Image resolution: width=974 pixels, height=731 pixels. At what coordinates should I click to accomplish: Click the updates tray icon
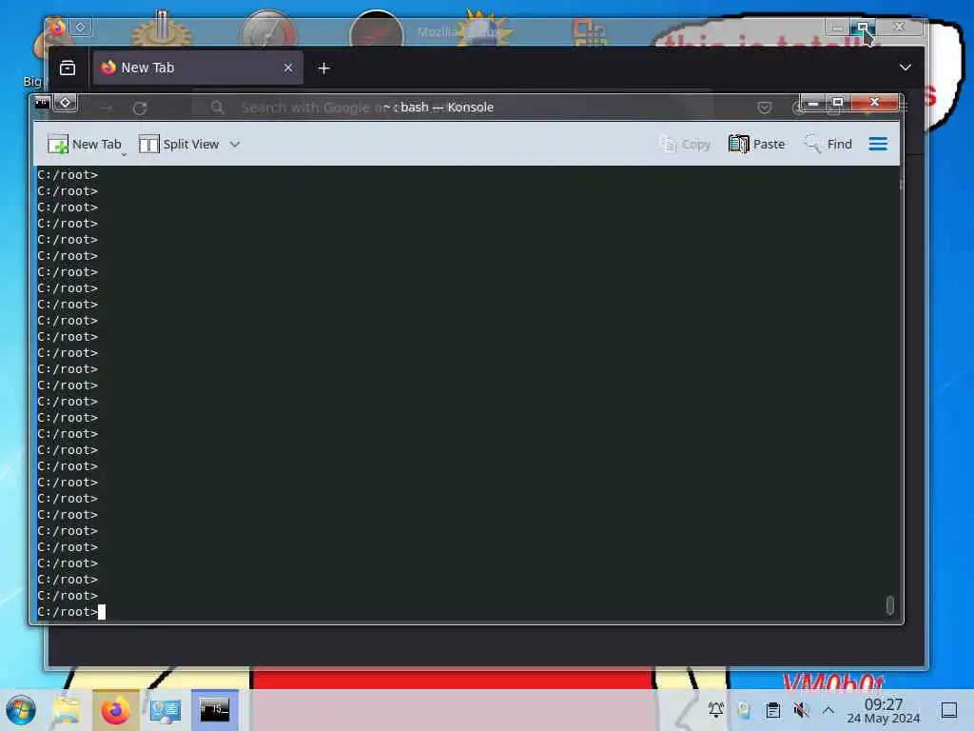(x=744, y=709)
